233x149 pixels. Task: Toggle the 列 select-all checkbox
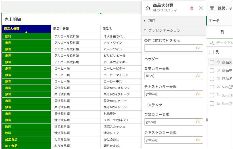(x=212, y=52)
